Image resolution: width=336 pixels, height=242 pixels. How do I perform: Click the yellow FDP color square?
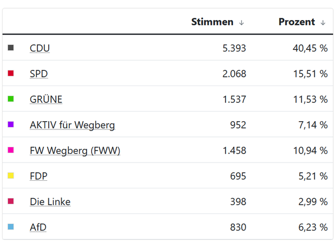11,175
